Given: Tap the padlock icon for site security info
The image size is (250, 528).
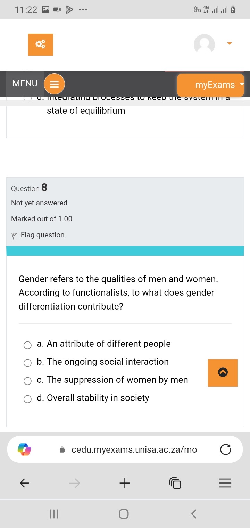Looking at the screenshot, I should pyautogui.click(x=62, y=449).
